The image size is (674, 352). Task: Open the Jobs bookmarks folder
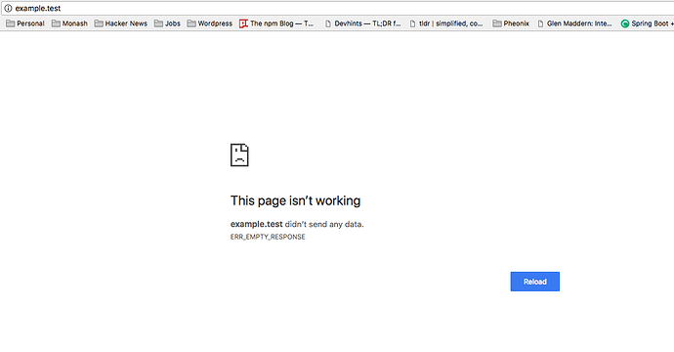pos(167,23)
